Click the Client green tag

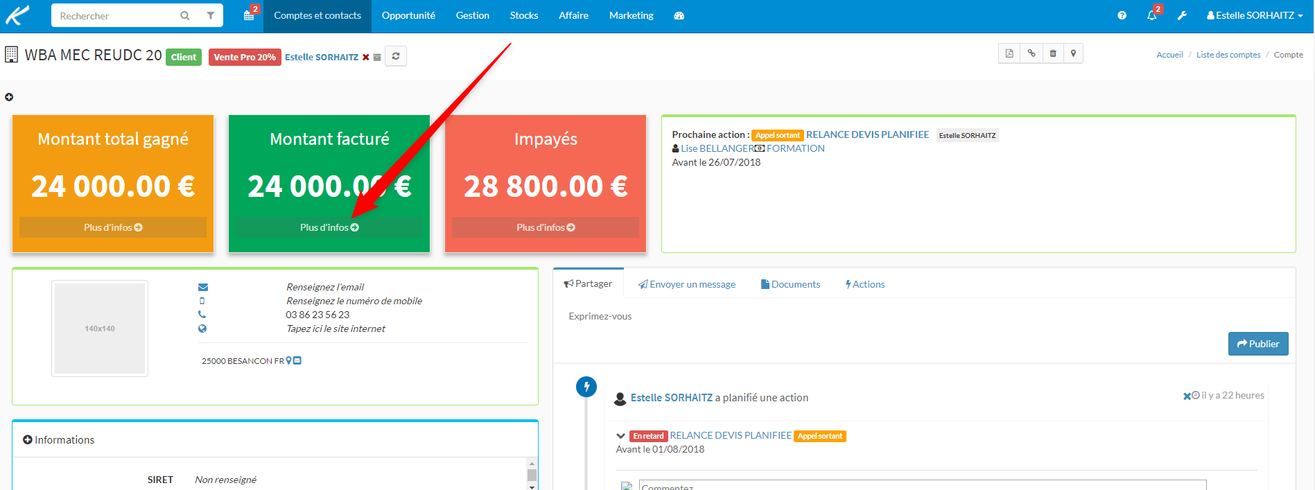[184, 57]
